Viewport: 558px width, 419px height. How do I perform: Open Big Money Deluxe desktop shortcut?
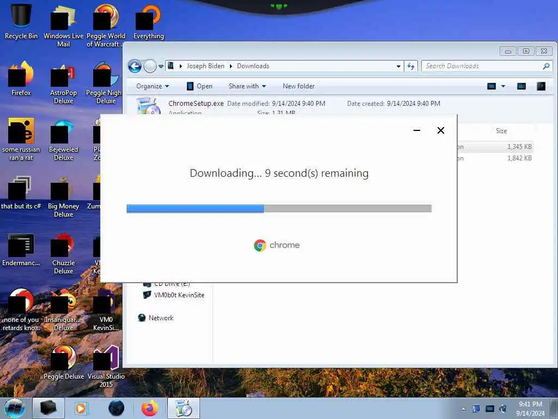(x=63, y=196)
